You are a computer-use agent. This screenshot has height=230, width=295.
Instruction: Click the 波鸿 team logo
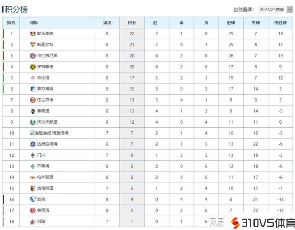(x=33, y=199)
